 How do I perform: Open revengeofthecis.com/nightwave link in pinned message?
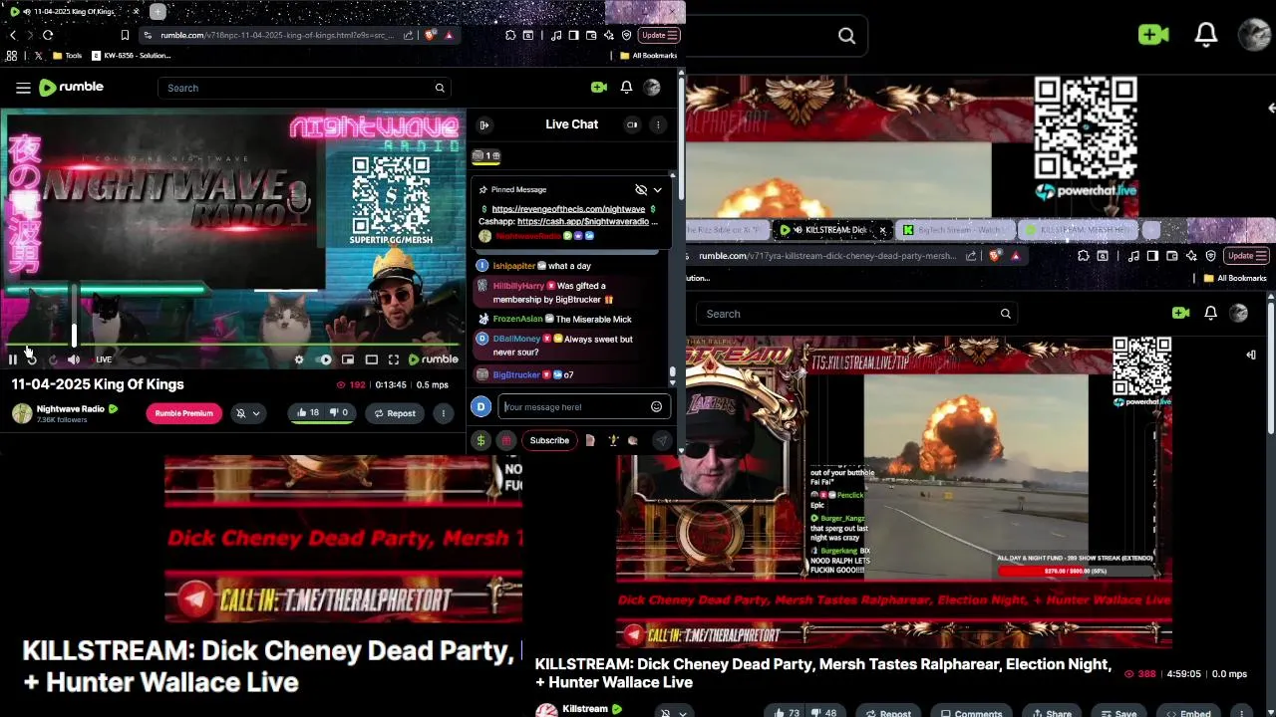[x=568, y=209]
